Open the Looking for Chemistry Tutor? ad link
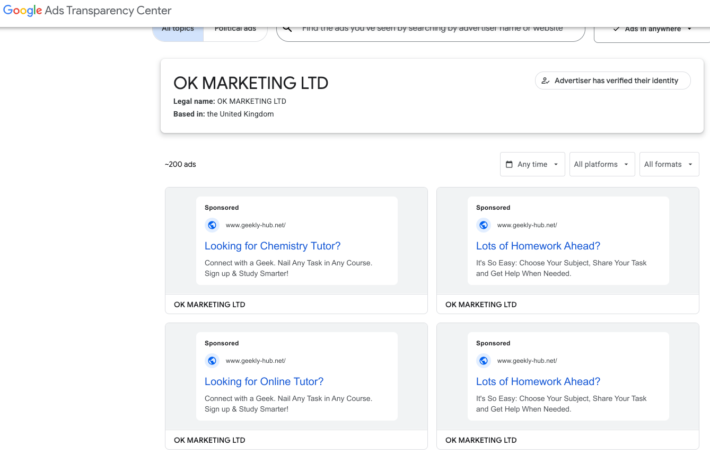Viewport: 710px width, 455px height. 273,246
